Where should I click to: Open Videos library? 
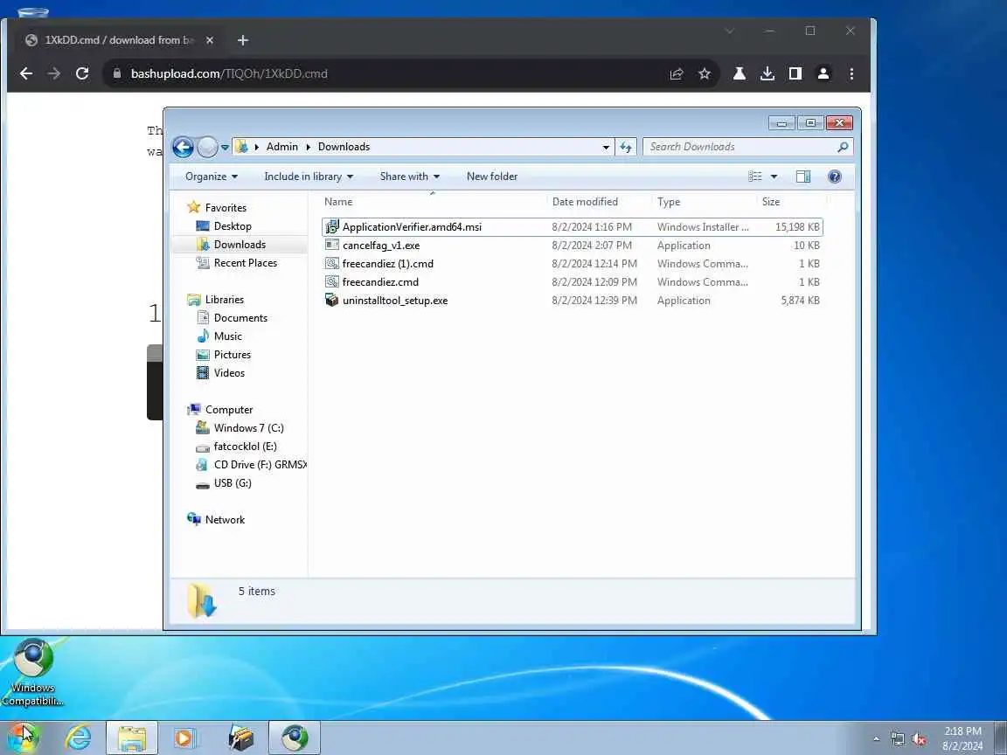click(x=229, y=373)
